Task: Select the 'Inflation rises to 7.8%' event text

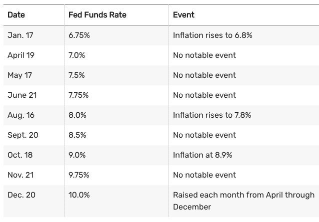Action: [x=212, y=115]
